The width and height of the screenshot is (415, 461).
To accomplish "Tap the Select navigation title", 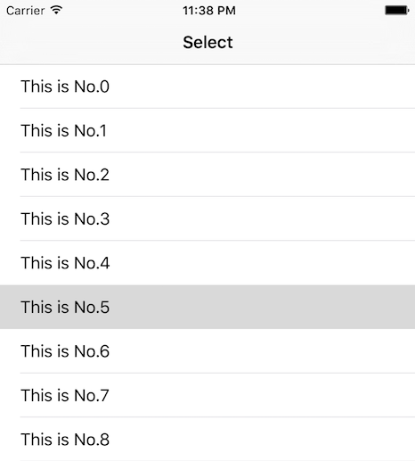I will [x=207, y=42].
